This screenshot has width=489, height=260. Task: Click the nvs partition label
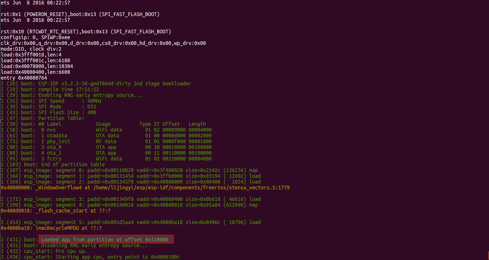tap(51, 130)
